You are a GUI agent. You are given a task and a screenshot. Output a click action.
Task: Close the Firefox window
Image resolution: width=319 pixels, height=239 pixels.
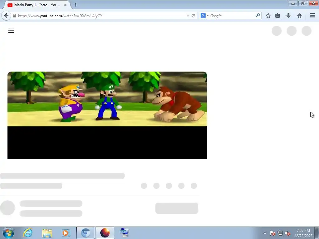[x=313, y=3]
